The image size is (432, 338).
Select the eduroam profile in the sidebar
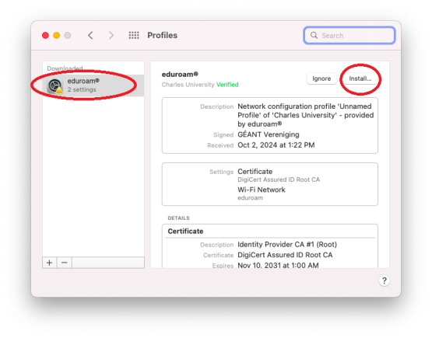pyautogui.click(x=93, y=85)
